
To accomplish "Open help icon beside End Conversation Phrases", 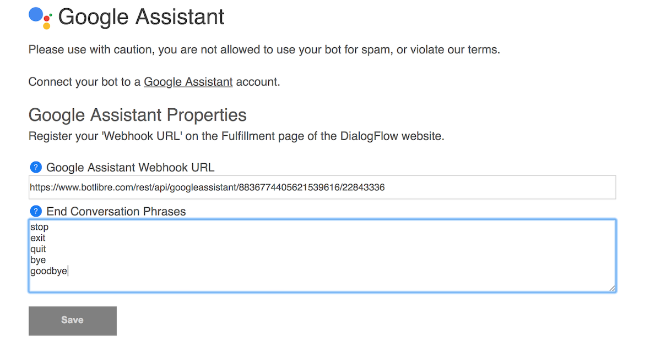I will (36, 211).
